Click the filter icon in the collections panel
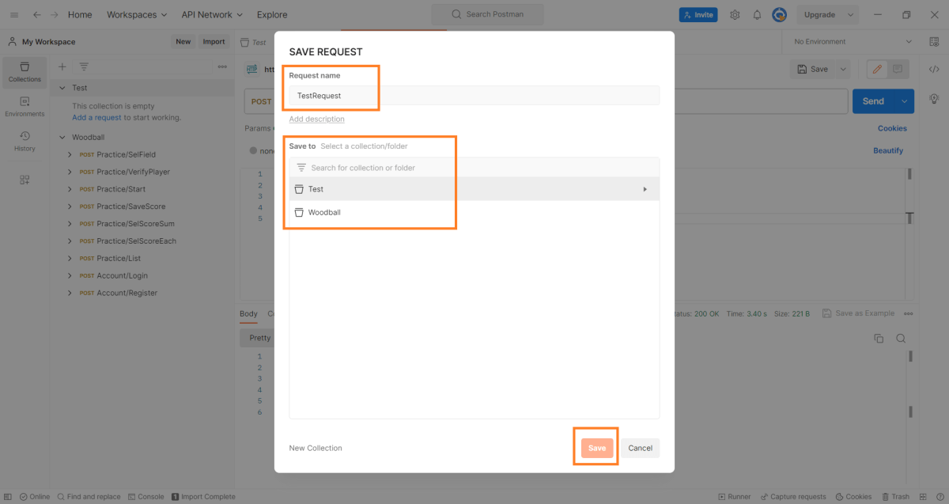The width and height of the screenshot is (949, 504). [x=84, y=66]
